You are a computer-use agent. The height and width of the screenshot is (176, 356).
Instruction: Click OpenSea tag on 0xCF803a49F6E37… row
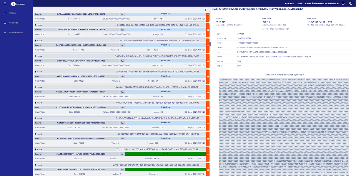(x=165, y=45)
